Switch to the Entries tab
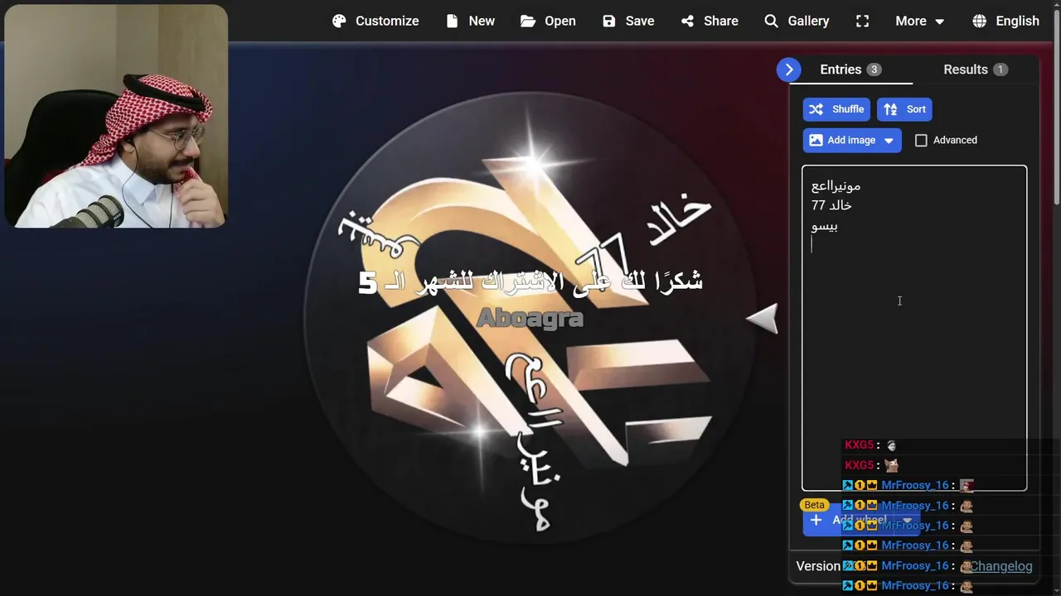This screenshot has height=596, width=1061. tap(850, 70)
